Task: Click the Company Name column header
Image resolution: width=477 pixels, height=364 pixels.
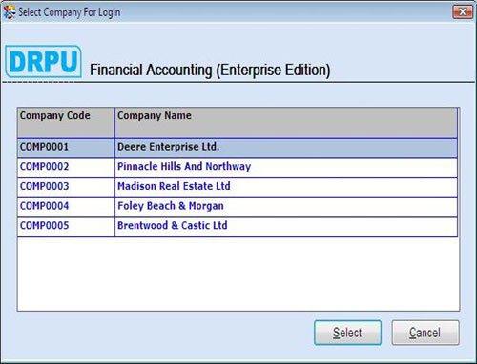Action: pos(286,123)
